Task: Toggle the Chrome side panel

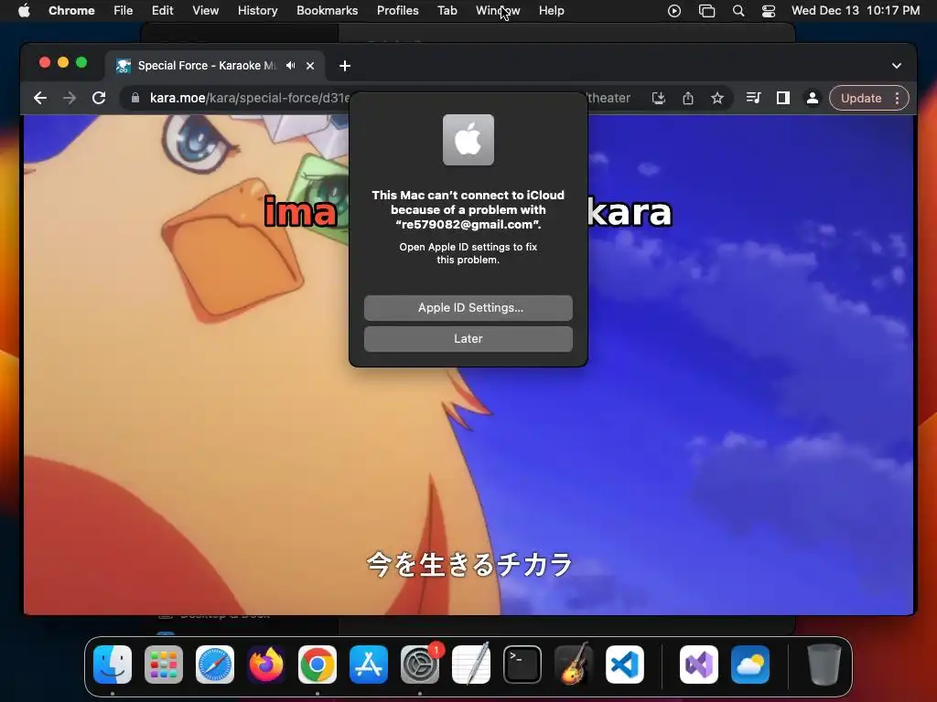Action: pyautogui.click(x=783, y=98)
